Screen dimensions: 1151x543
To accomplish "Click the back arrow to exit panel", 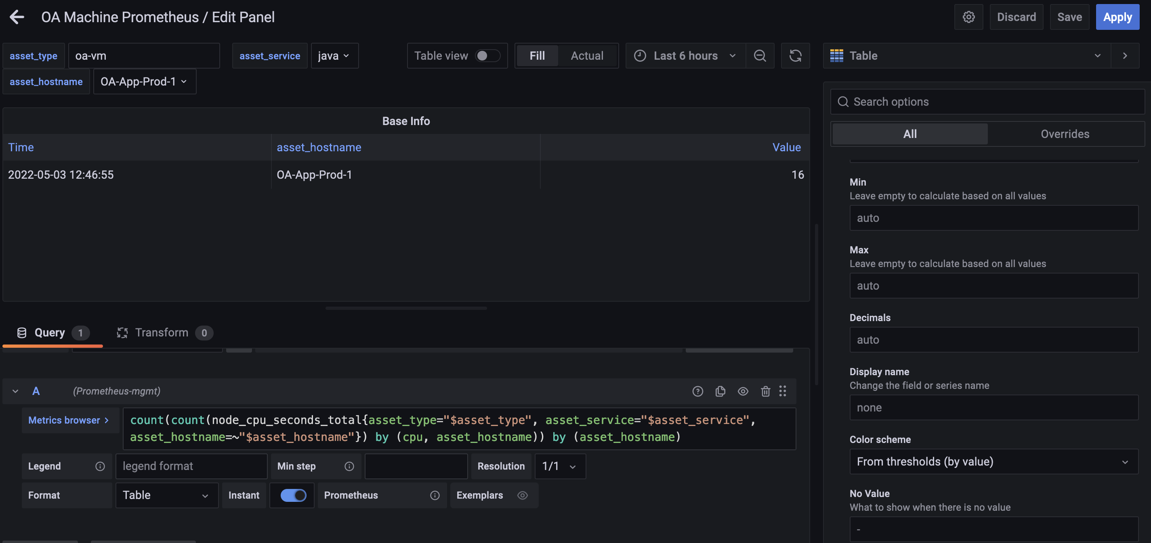I will click(x=15, y=16).
